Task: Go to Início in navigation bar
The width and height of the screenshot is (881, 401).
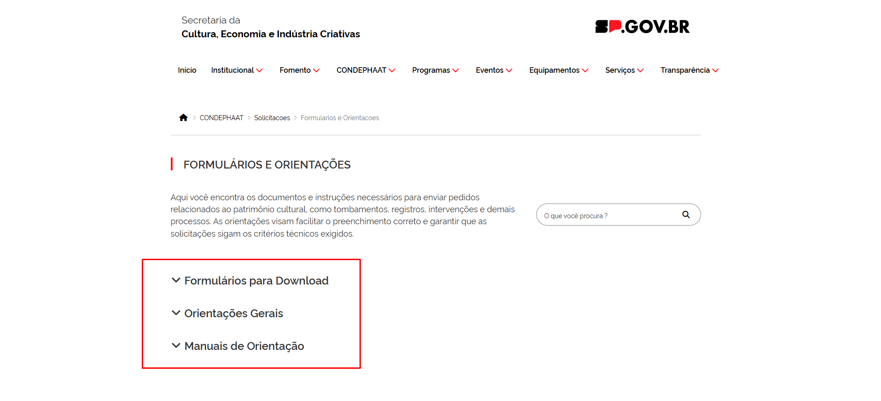Action: click(187, 70)
